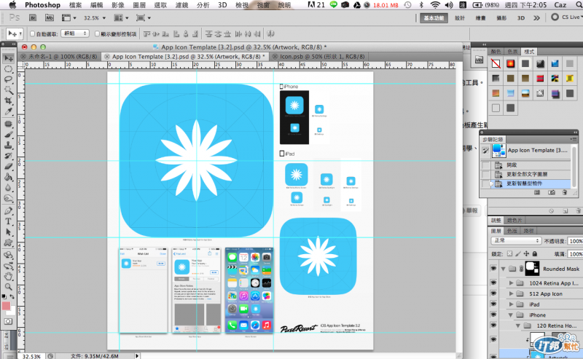Apply the no-style swatch
Image resolution: width=583 pixels, height=359 pixels.
click(496, 63)
